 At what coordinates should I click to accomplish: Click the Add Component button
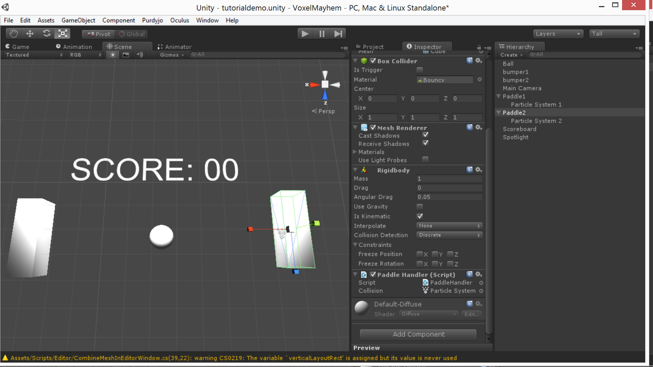pyautogui.click(x=418, y=334)
